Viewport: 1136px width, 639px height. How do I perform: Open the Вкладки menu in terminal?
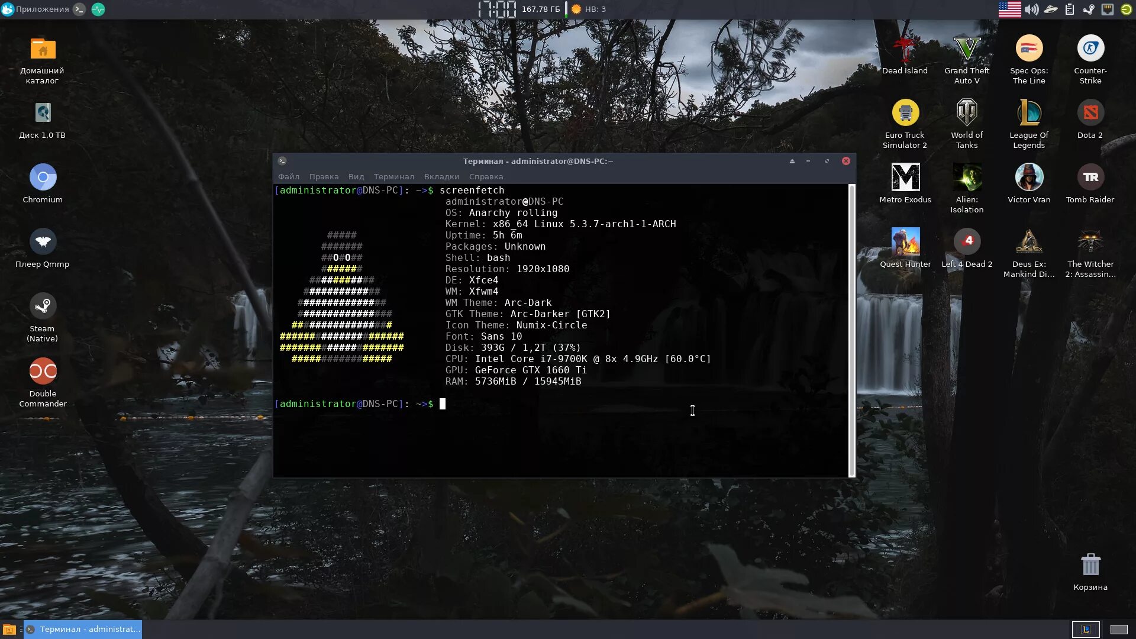point(441,176)
